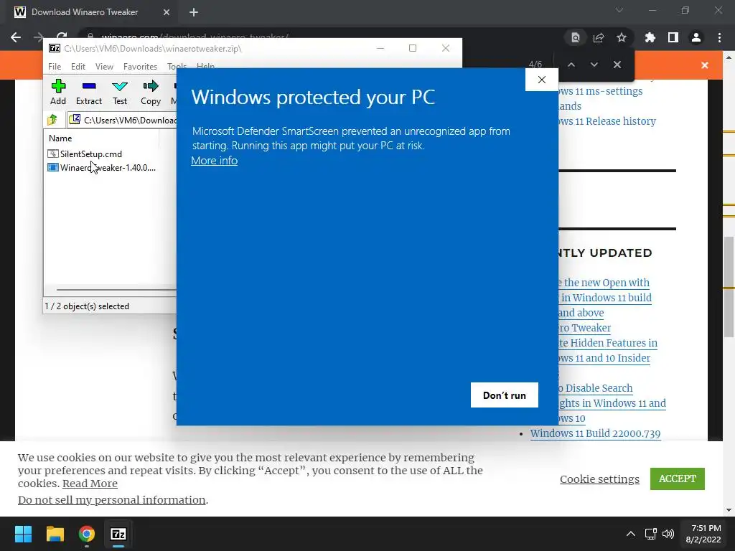Open Windows 11 Build 22000.739 link
Screen dimensions: 735x551
tap(595, 433)
